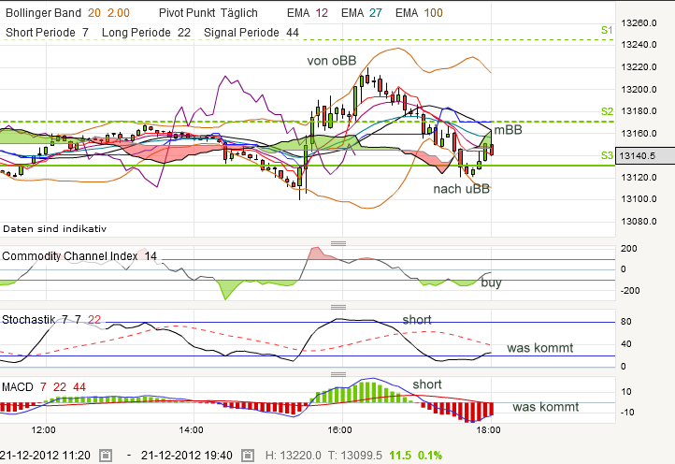This screenshot has width=675, height=464.
Task: Click the 'short' annotation in Stochastik panel
Action: (x=417, y=320)
